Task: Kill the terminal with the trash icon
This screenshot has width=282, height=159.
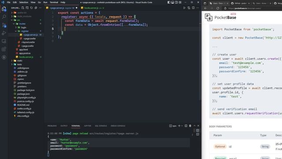Action: (190, 126)
